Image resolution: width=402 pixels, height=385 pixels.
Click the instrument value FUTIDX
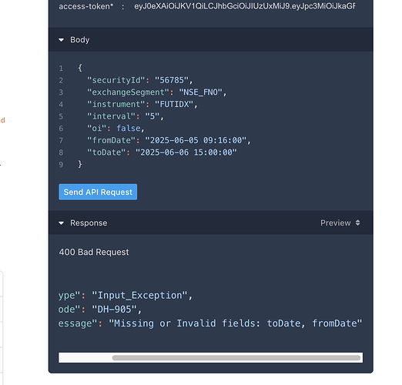(x=174, y=105)
